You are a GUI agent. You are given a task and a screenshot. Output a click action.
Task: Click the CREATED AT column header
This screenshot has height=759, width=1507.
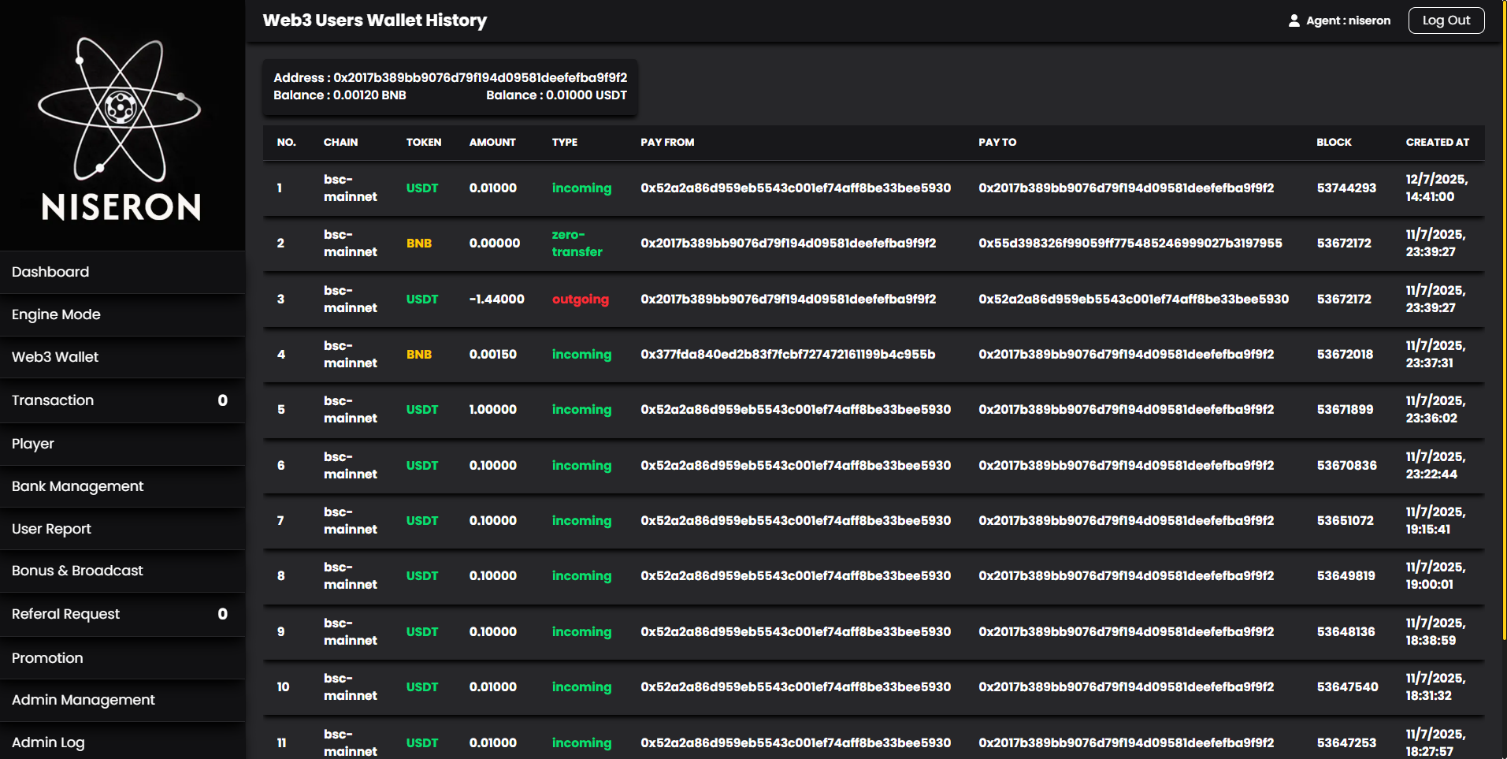pos(1438,142)
